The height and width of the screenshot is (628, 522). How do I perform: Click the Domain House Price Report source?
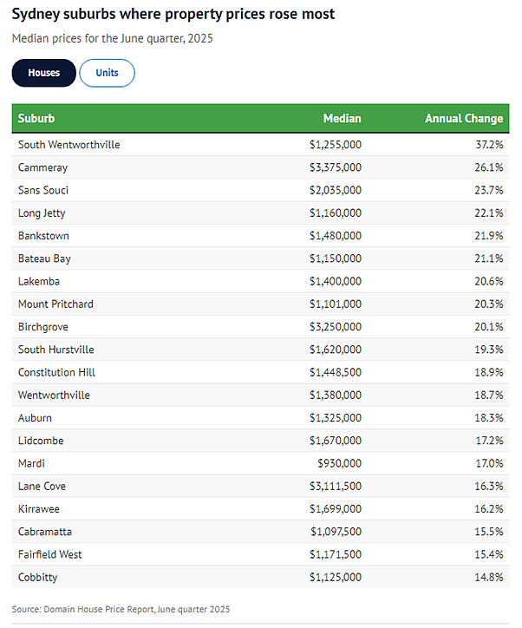click(121, 609)
